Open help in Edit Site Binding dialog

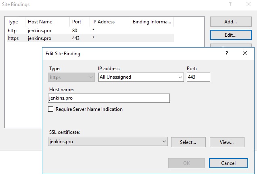pos(227,53)
